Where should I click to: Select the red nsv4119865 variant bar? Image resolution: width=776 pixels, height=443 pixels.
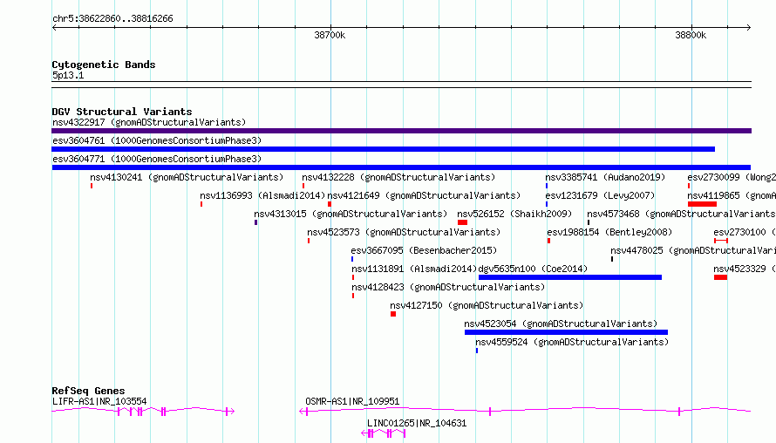point(702,204)
